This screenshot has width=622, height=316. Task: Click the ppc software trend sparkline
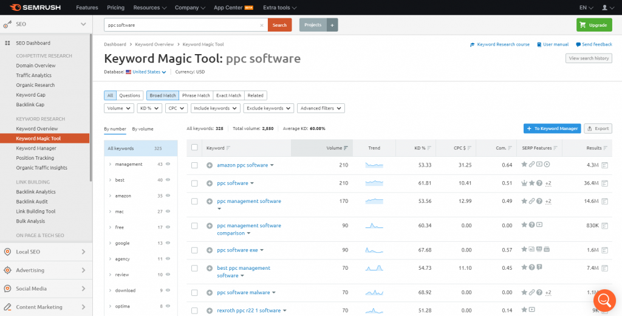[374, 183]
